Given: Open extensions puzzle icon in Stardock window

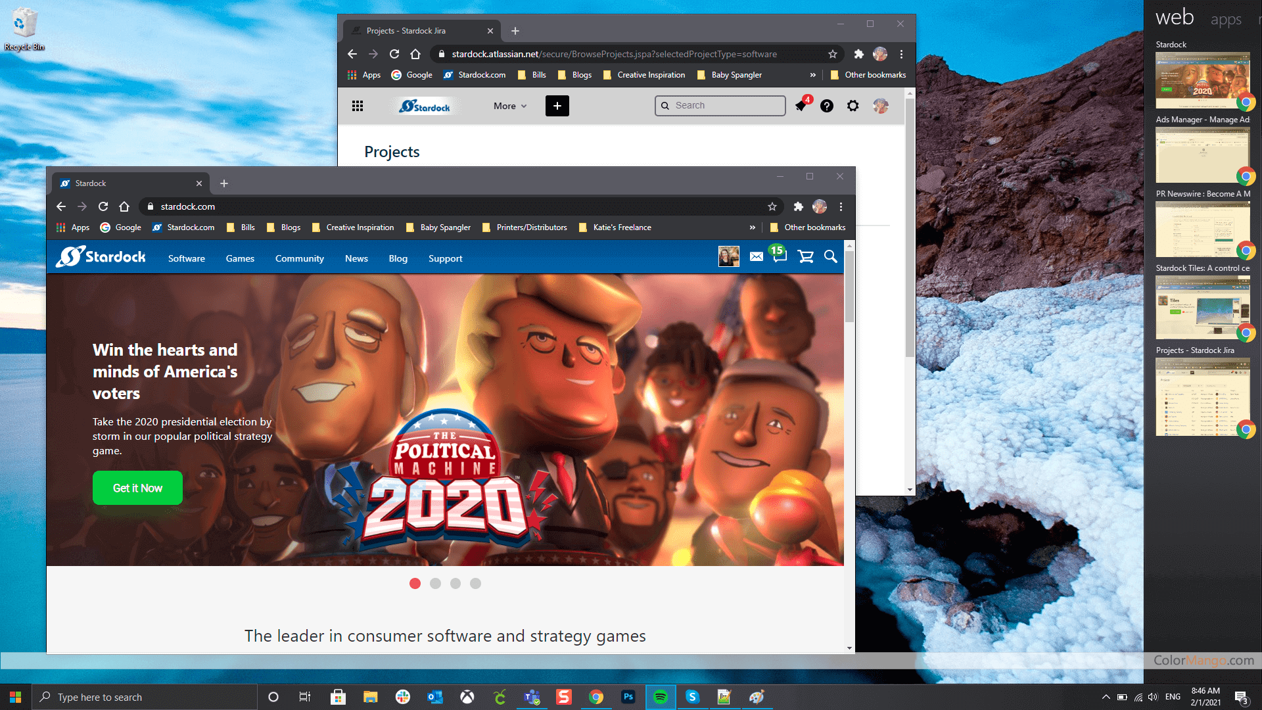Looking at the screenshot, I should (x=798, y=206).
